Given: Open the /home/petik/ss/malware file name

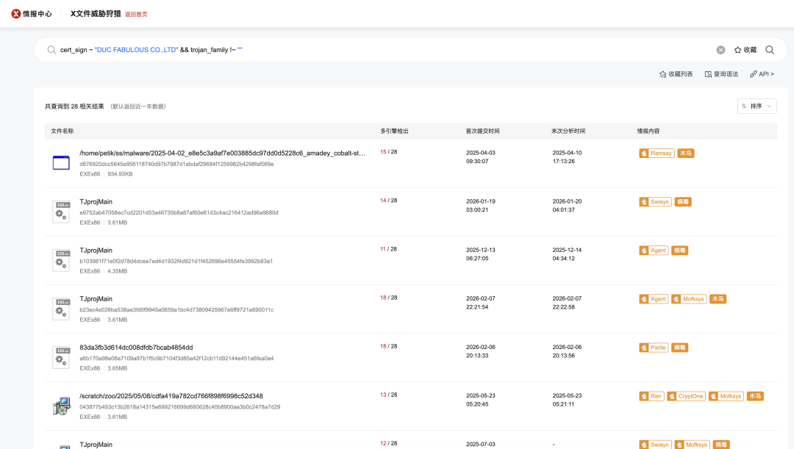Looking at the screenshot, I should point(222,153).
